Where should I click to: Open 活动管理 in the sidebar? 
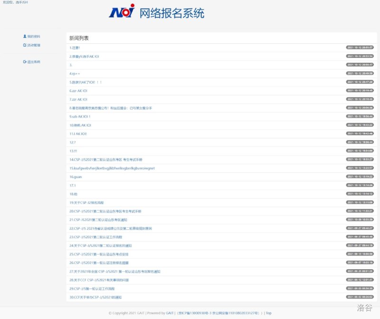point(34,45)
